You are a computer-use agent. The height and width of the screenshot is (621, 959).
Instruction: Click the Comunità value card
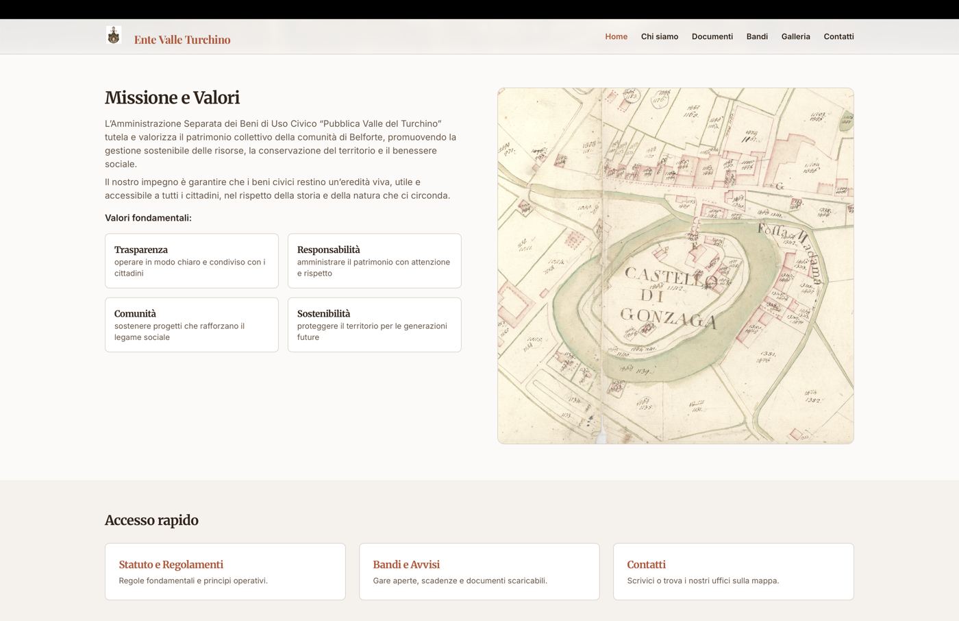coord(192,325)
